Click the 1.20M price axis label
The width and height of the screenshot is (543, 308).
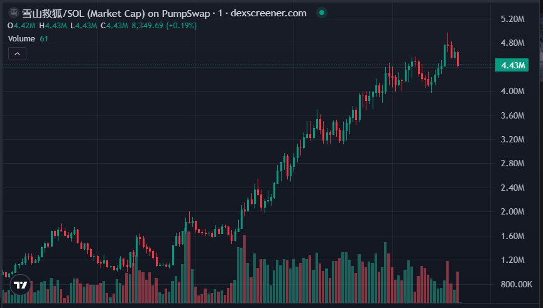tap(513, 260)
